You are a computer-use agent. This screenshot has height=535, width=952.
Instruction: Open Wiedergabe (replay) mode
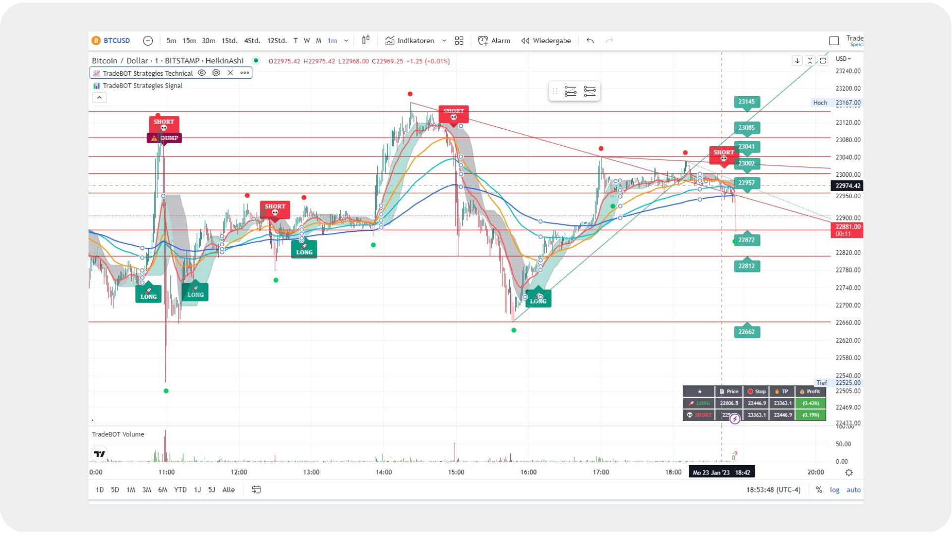[545, 41]
